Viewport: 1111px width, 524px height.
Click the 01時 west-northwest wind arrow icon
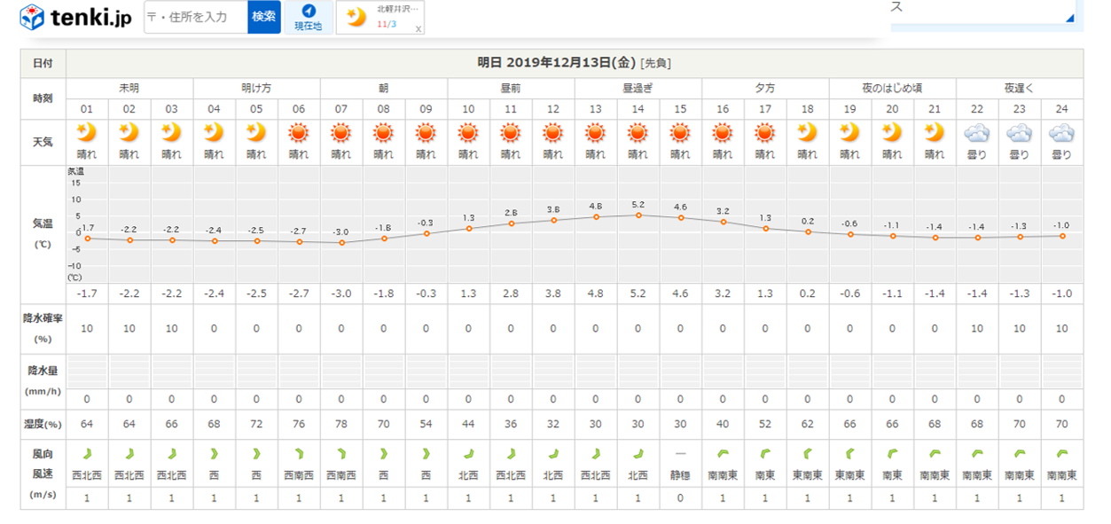point(87,453)
